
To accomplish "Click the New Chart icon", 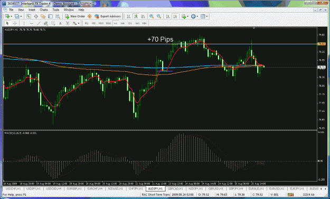I will pos(7,16).
